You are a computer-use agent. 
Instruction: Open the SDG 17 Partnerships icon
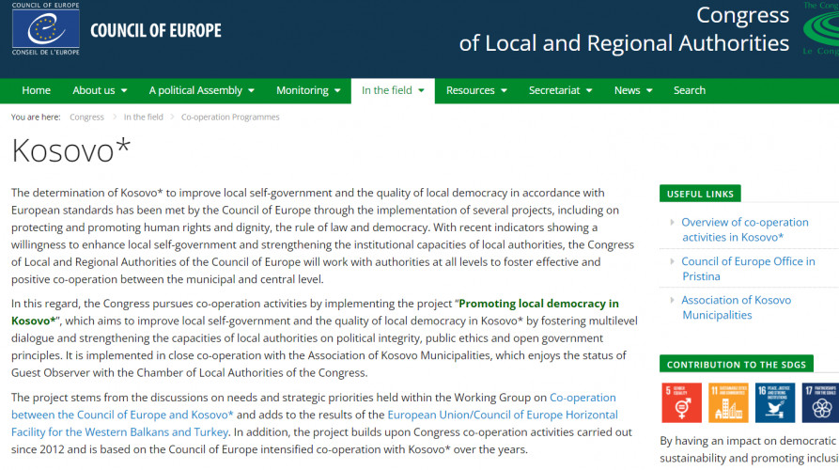(820, 402)
